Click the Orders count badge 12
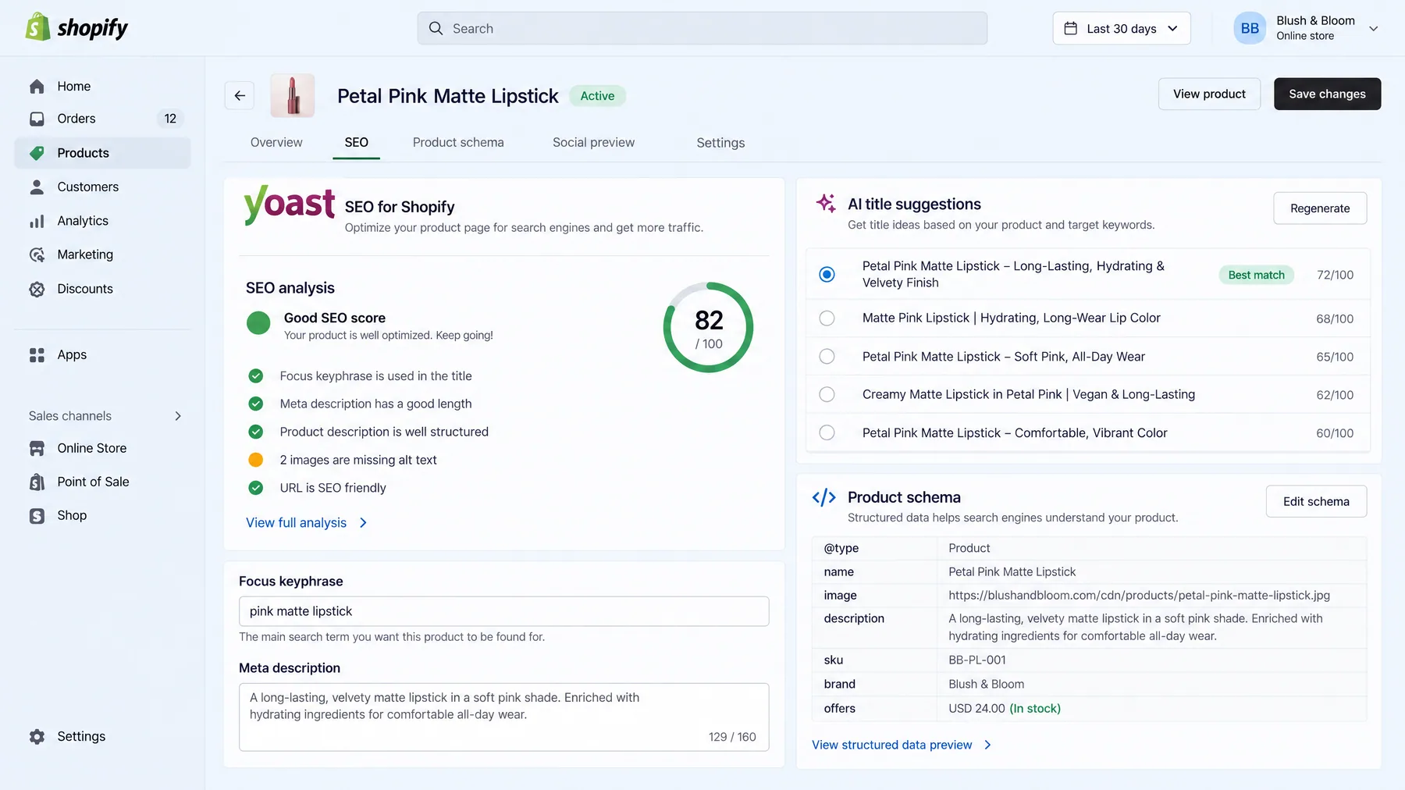This screenshot has height=790, width=1405. 170,119
